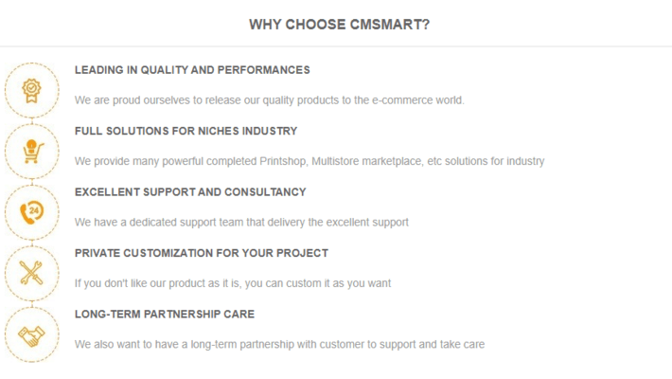Click the long-term partnership with customer description

click(279, 345)
